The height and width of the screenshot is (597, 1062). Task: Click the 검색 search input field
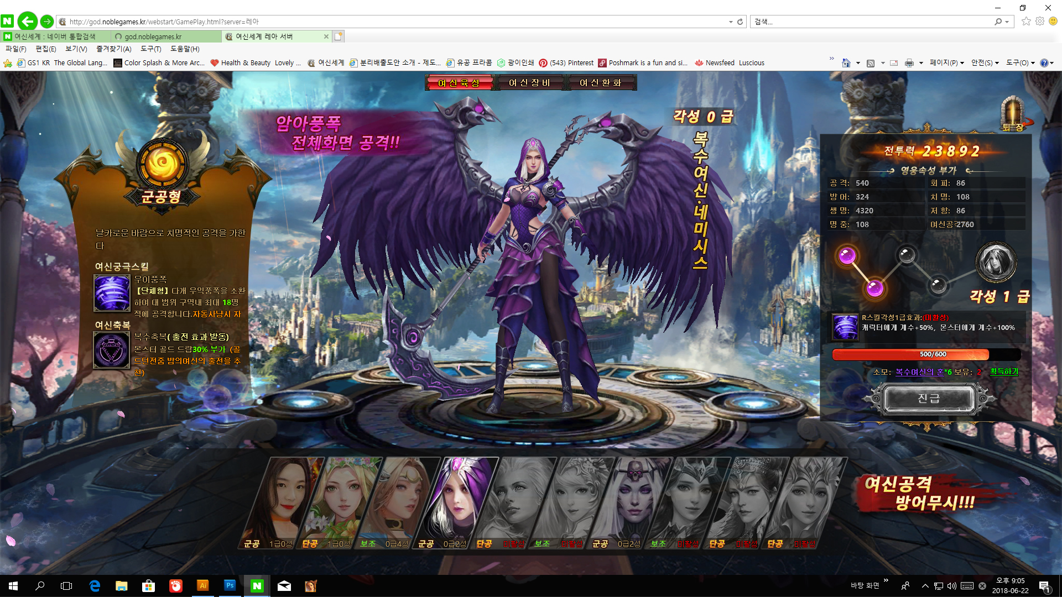[872, 22]
